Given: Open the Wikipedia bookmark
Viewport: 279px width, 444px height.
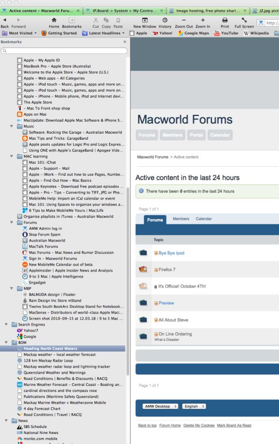Looking at the screenshot, I should tap(256, 33).
